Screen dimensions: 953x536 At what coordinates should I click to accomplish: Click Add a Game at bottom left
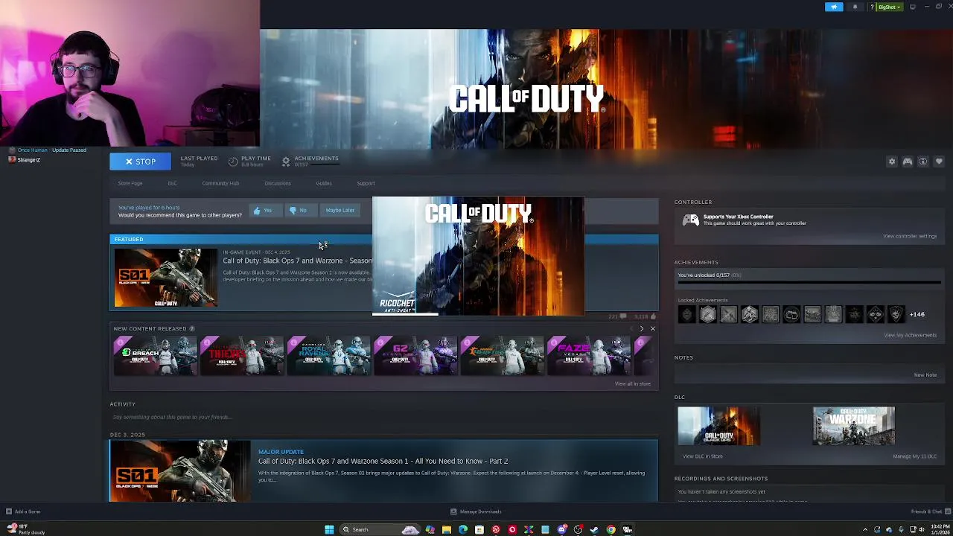tap(23, 511)
